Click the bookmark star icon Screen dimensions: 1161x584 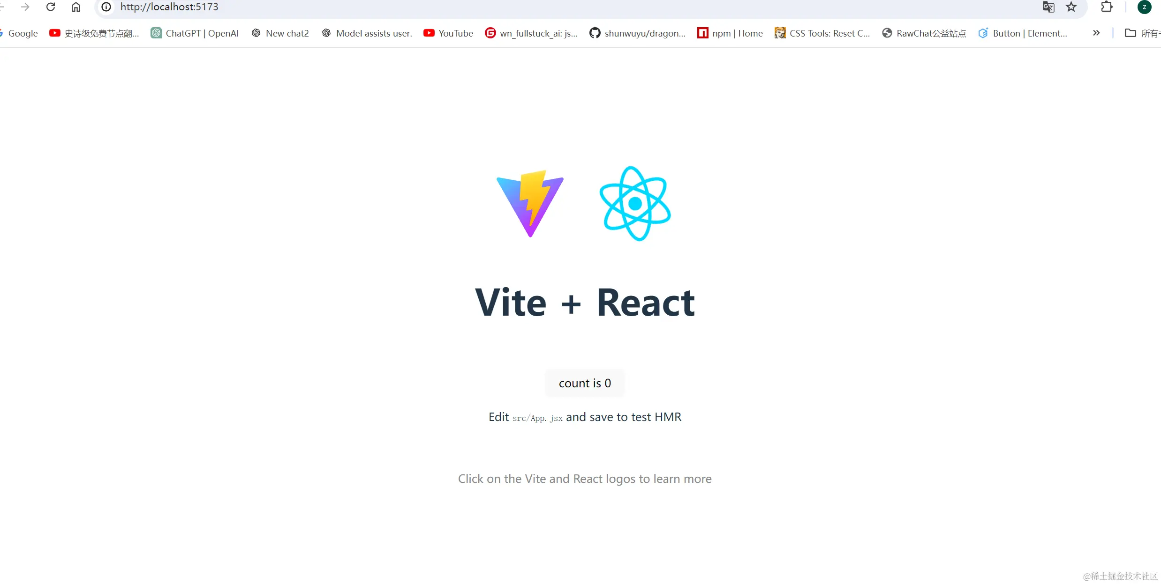tap(1072, 7)
